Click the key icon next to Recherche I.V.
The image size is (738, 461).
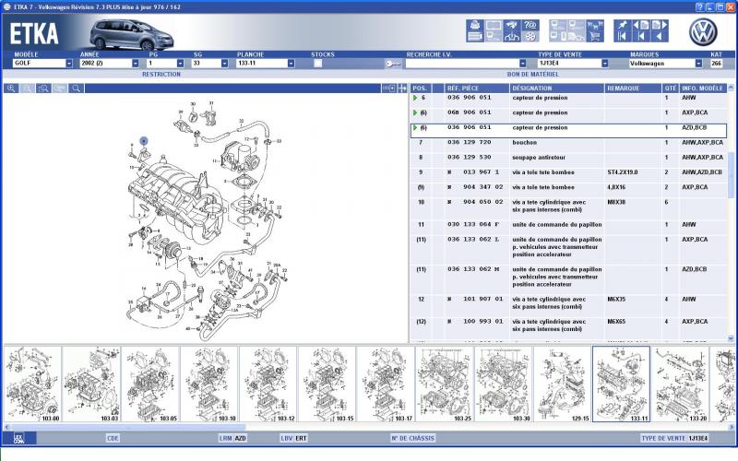pyautogui.click(x=393, y=64)
